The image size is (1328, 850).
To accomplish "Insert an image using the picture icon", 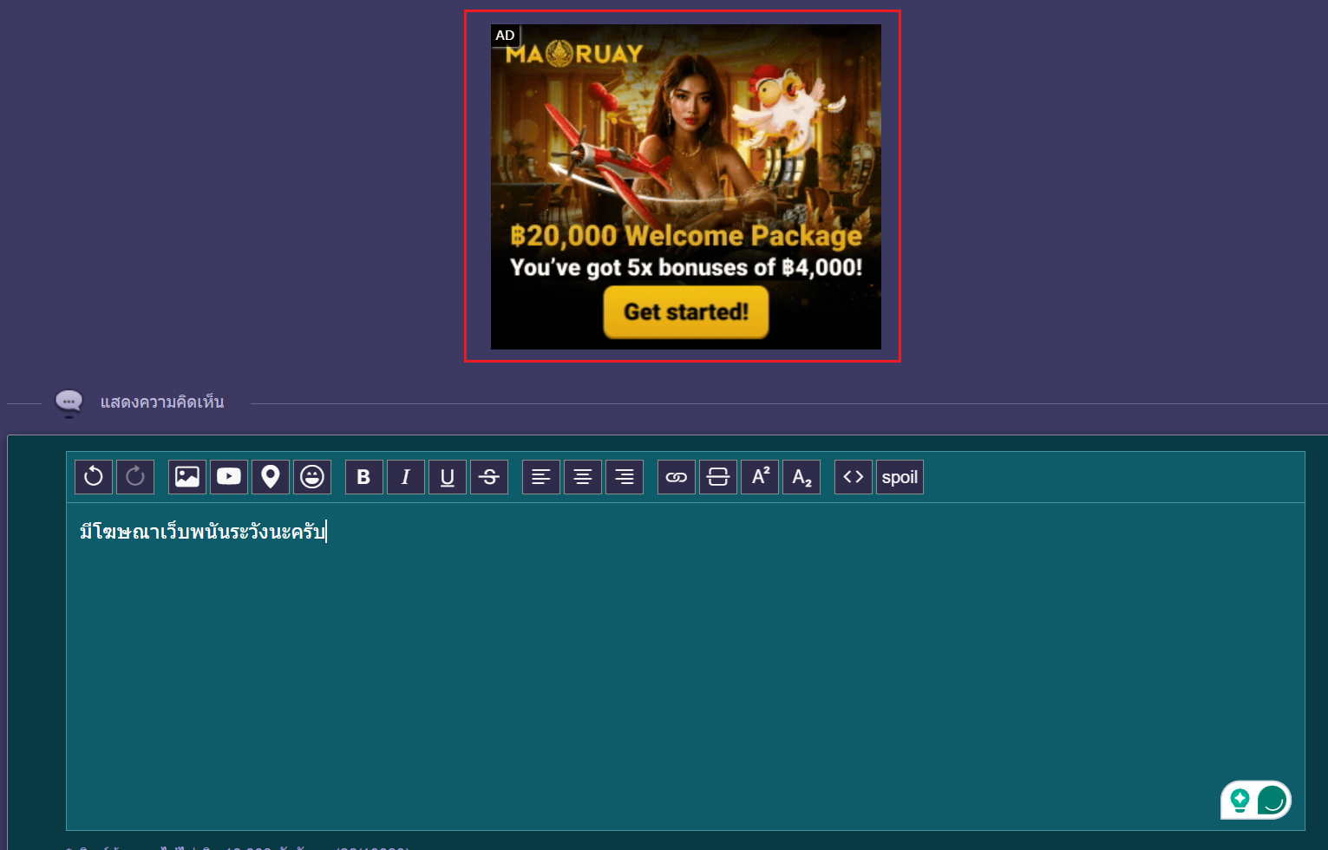I will (187, 477).
